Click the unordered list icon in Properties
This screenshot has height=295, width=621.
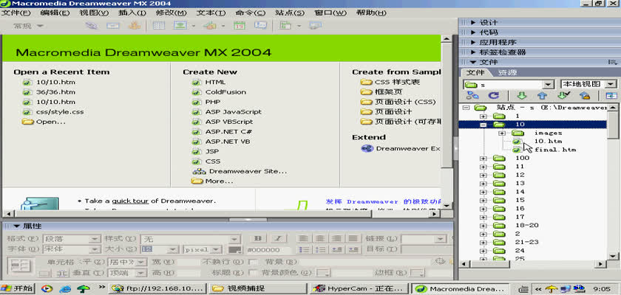[x=304, y=249]
